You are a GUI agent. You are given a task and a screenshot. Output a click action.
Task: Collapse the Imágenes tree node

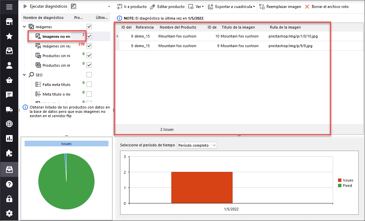[x=24, y=27]
